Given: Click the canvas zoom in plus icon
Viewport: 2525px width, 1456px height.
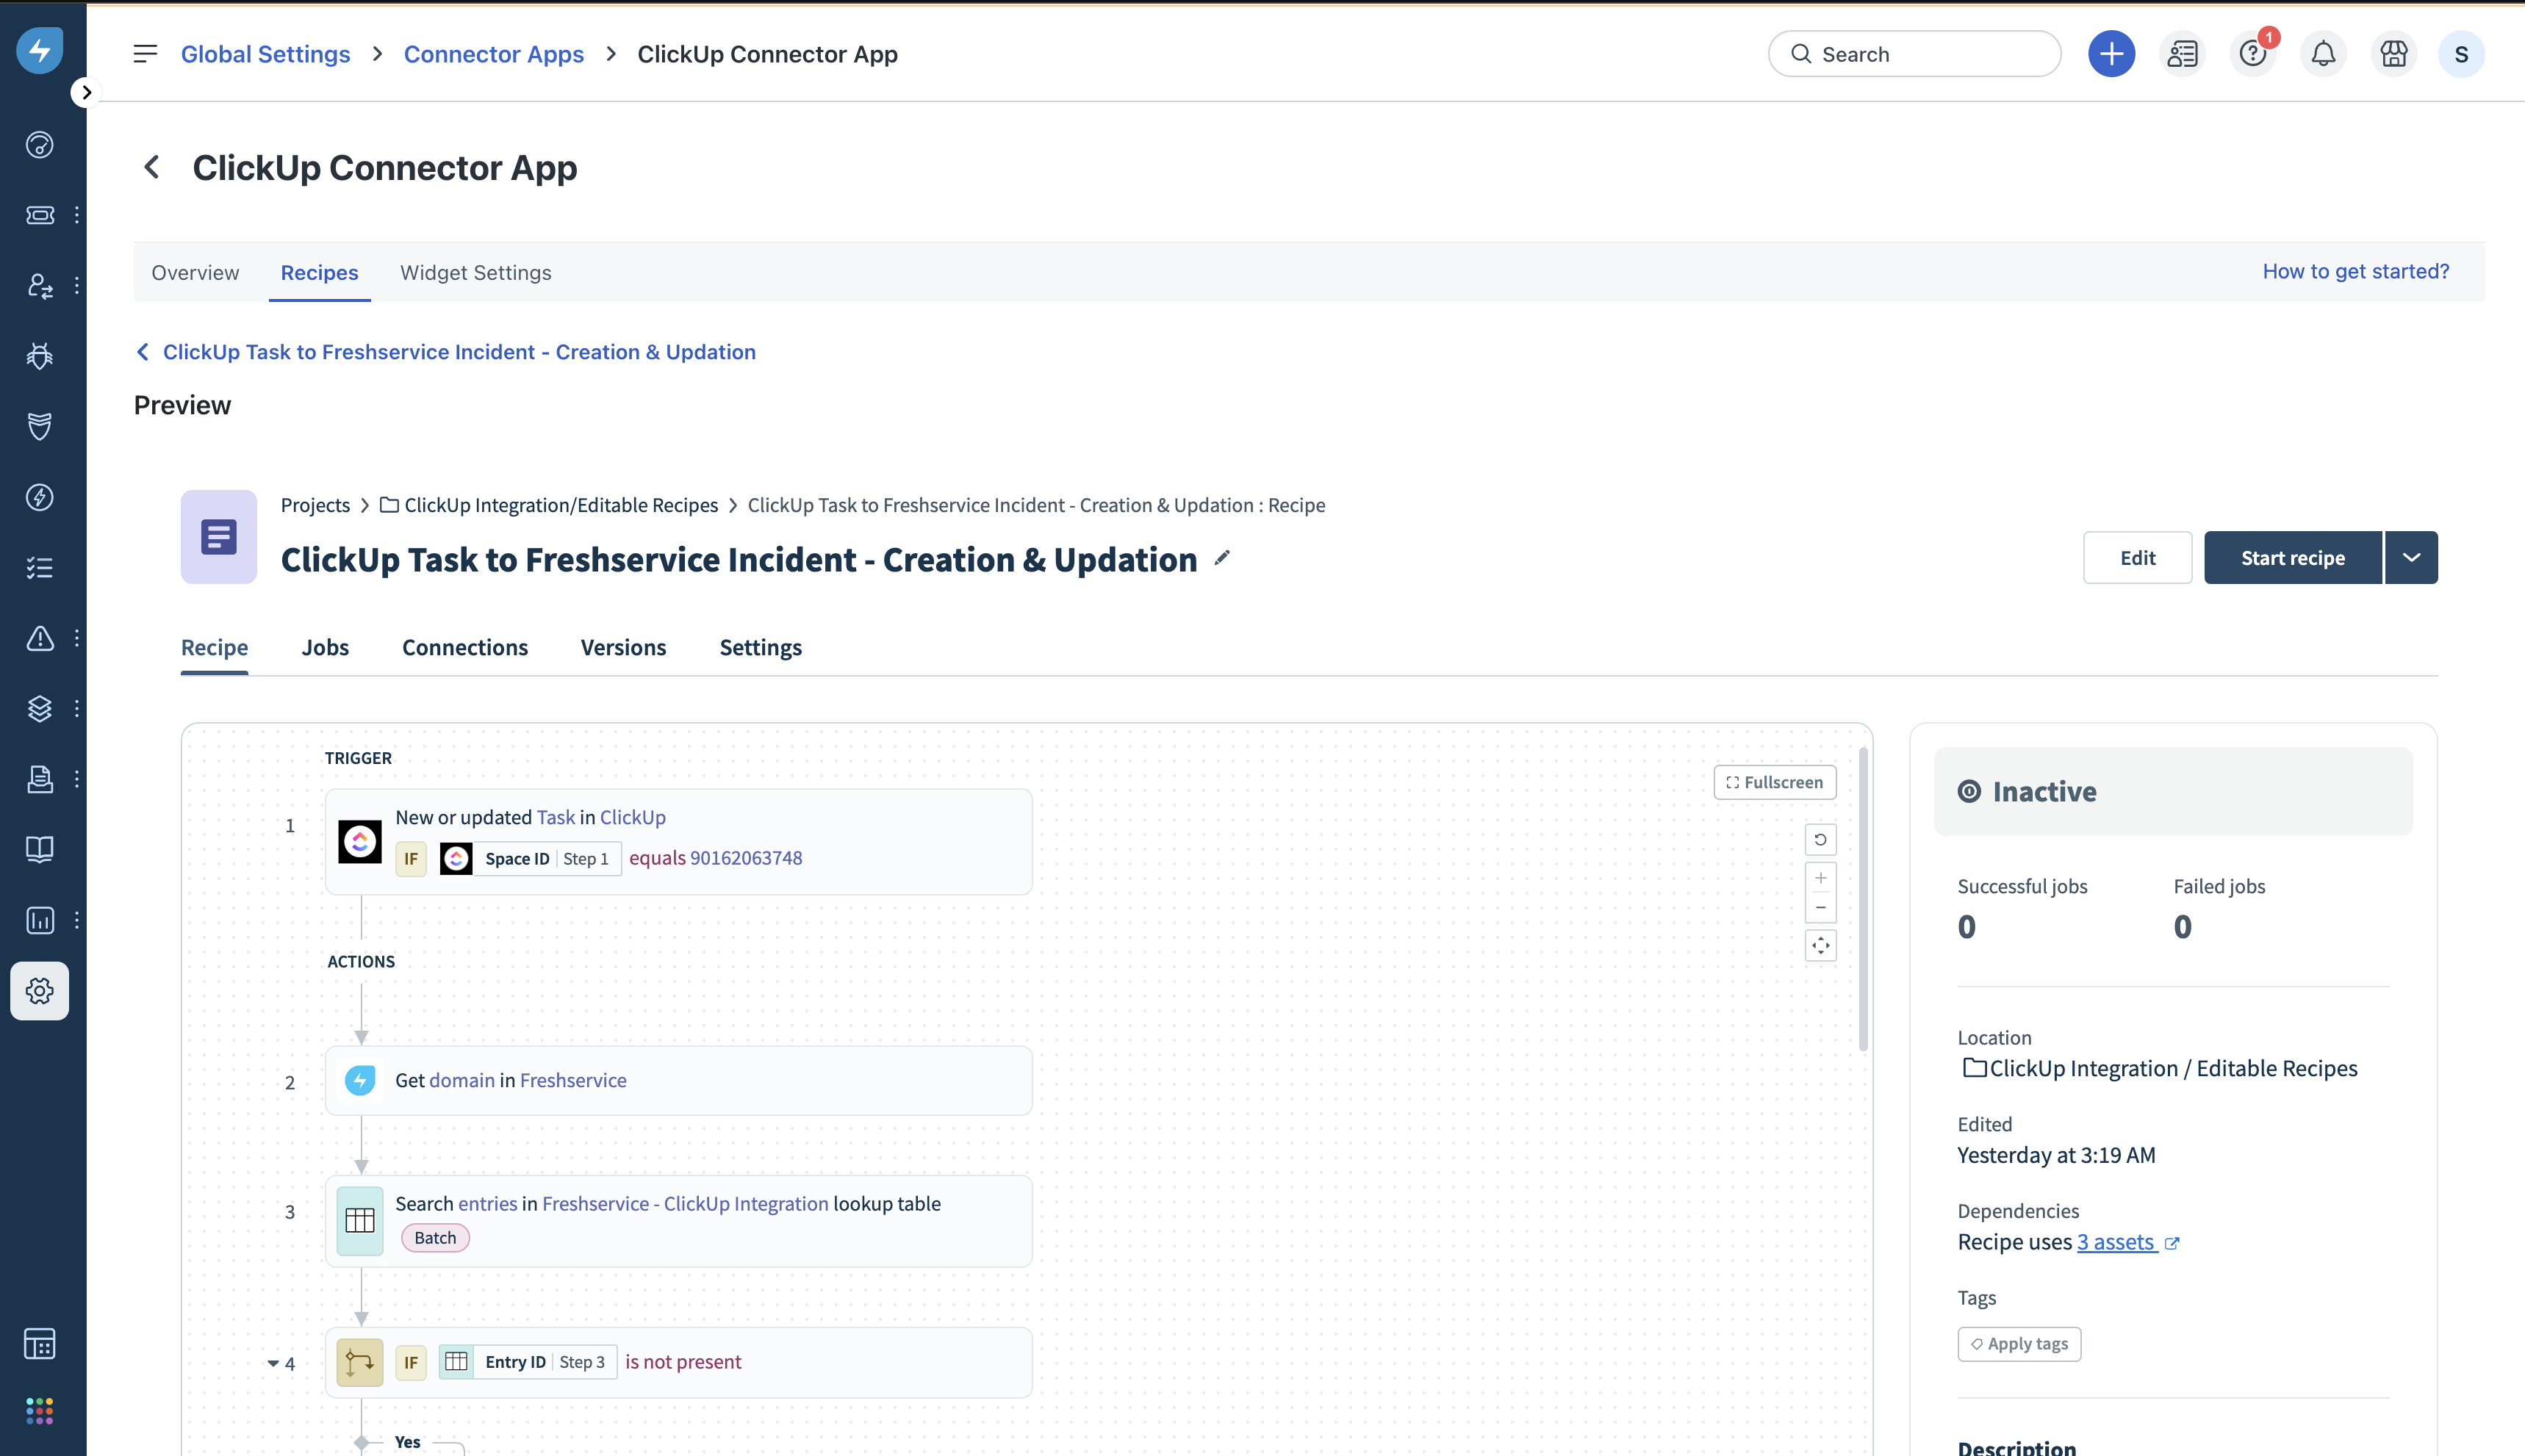Looking at the screenshot, I should click(x=1821, y=878).
